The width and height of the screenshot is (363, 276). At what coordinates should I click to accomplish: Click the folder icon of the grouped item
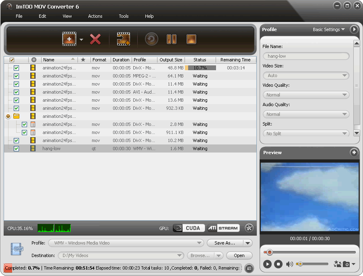click(x=16, y=116)
